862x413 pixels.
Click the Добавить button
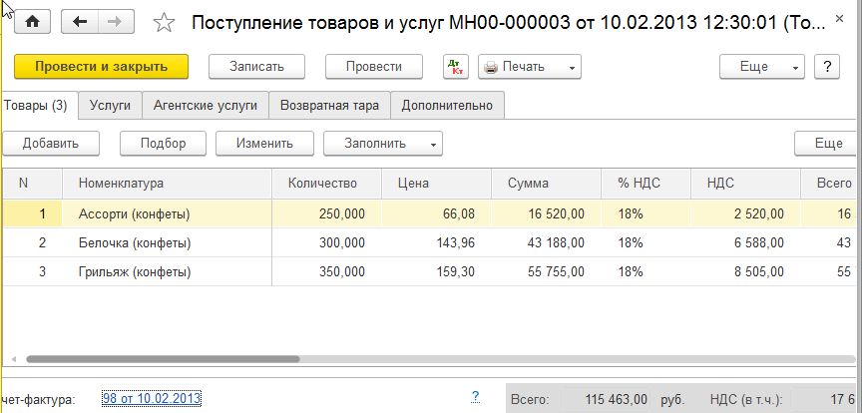click(51, 143)
